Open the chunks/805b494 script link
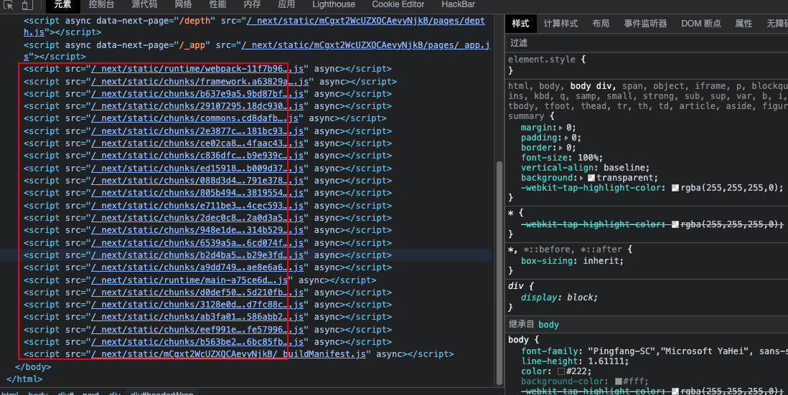 (197, 193)
